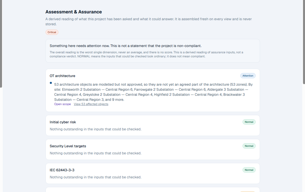Click 'Nothing outstanding' text under Initial cyber risk
This screenshot has height=192, width=305.
tap(95, 129)
